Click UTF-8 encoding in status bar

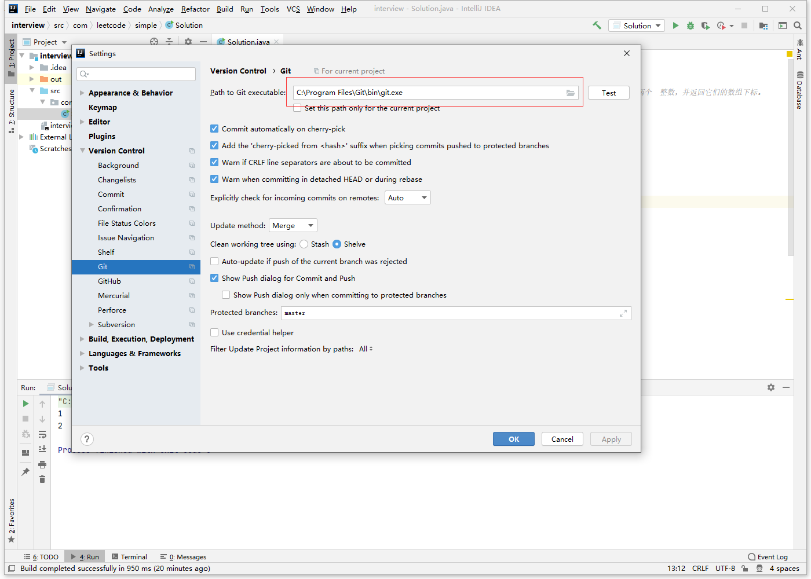725,569
